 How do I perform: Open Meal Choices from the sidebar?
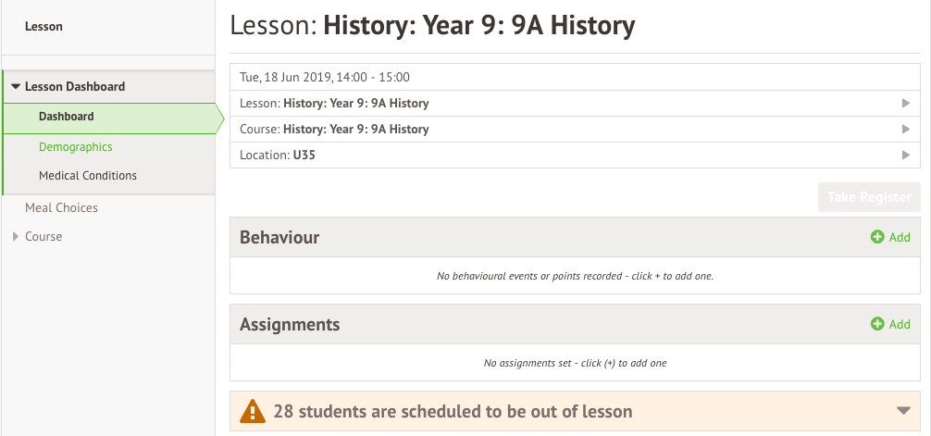(61, 207)
